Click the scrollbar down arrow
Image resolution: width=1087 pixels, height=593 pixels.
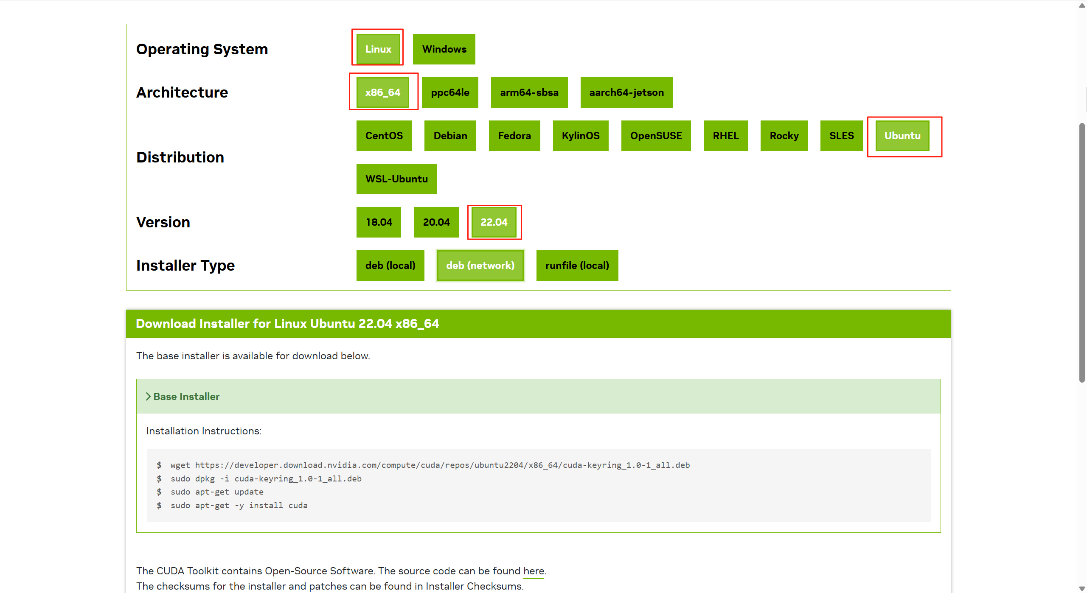[1082, 588]
